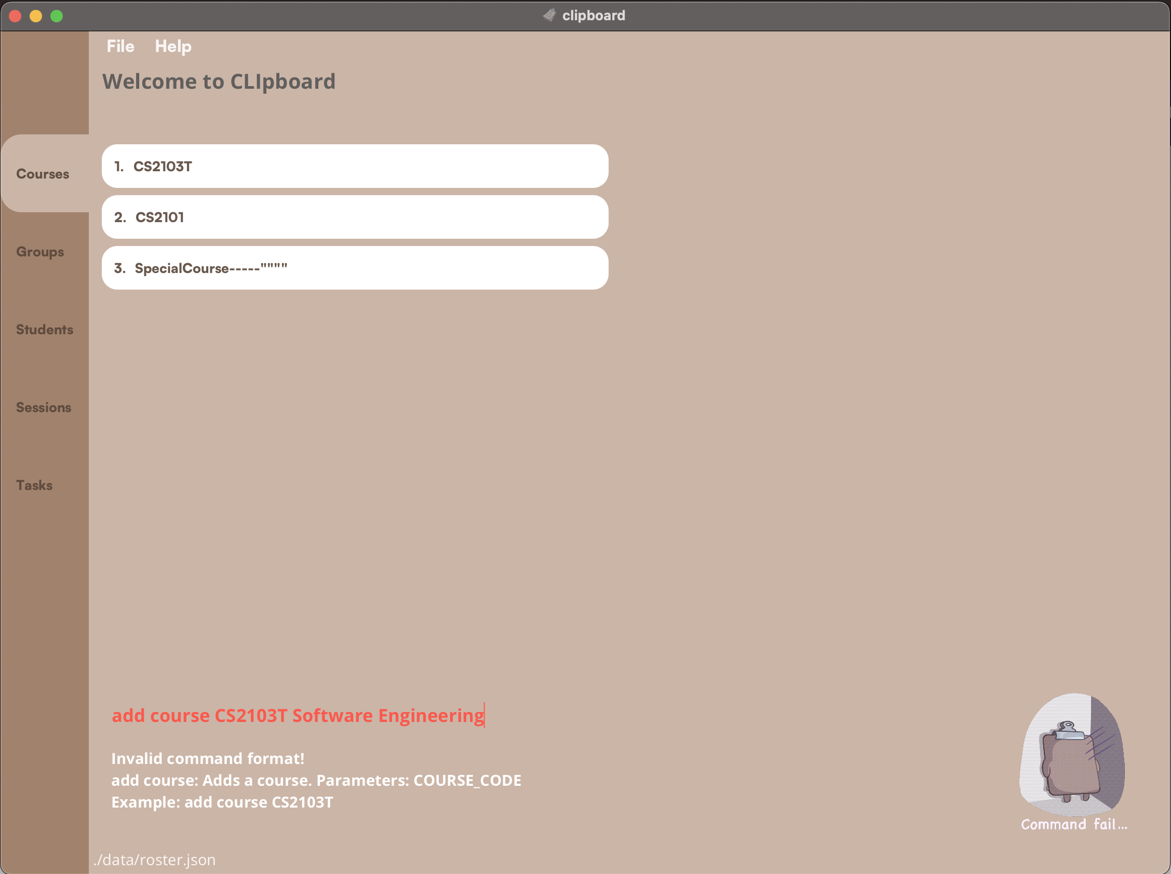Switch to the Sessions tab
Screen dimensions: 1171x874
(44, 407)
